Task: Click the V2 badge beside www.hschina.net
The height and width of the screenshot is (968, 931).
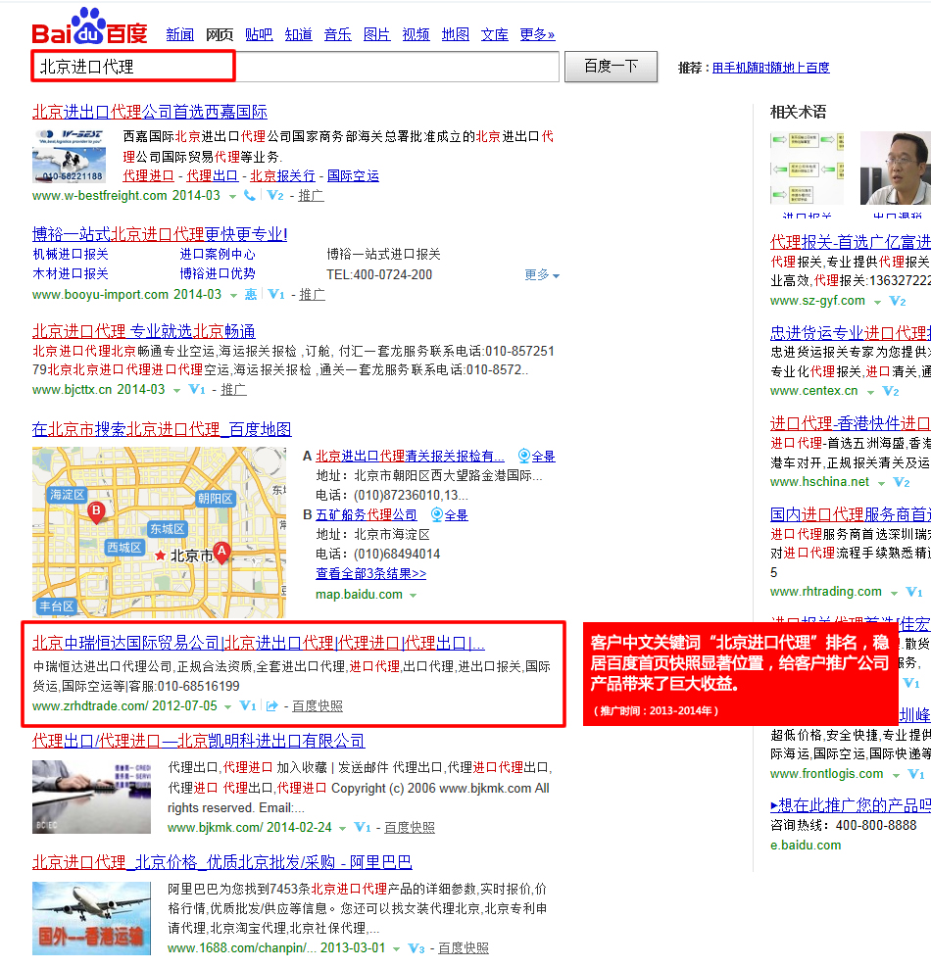Action: point(902,482)
